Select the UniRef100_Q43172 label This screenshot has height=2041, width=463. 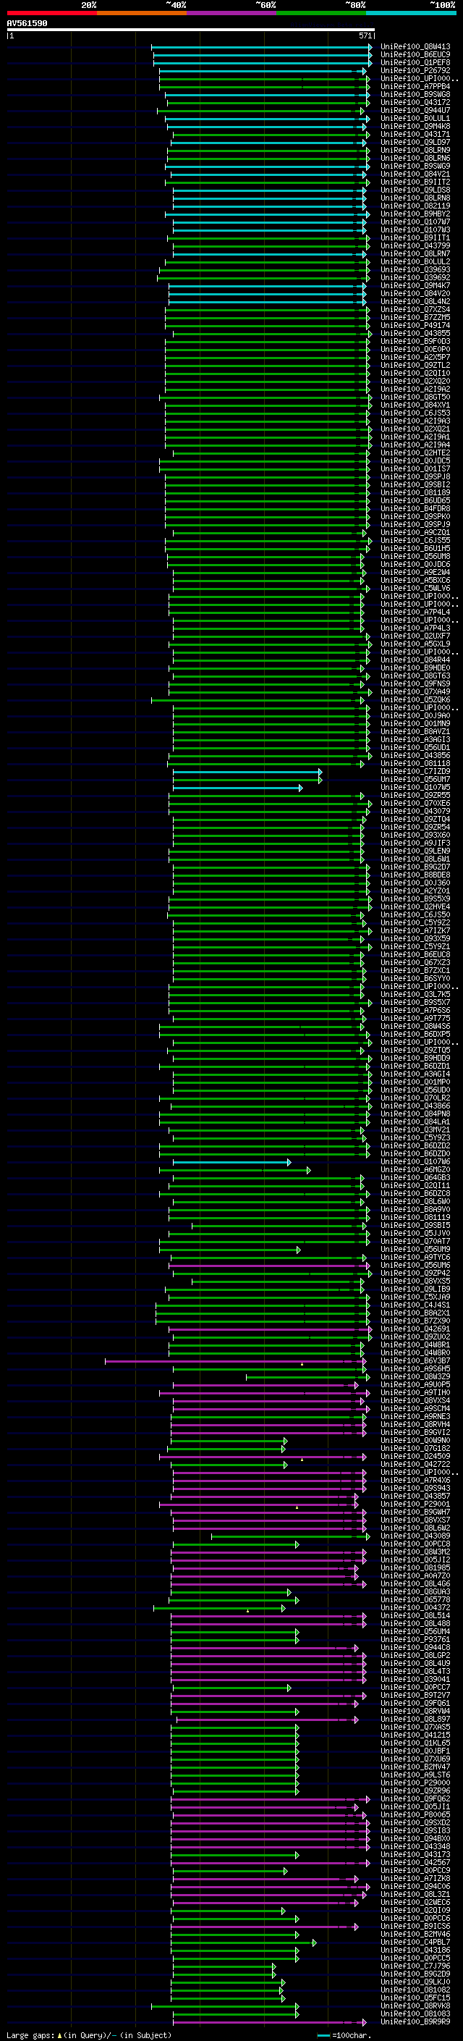coord(415,102)
